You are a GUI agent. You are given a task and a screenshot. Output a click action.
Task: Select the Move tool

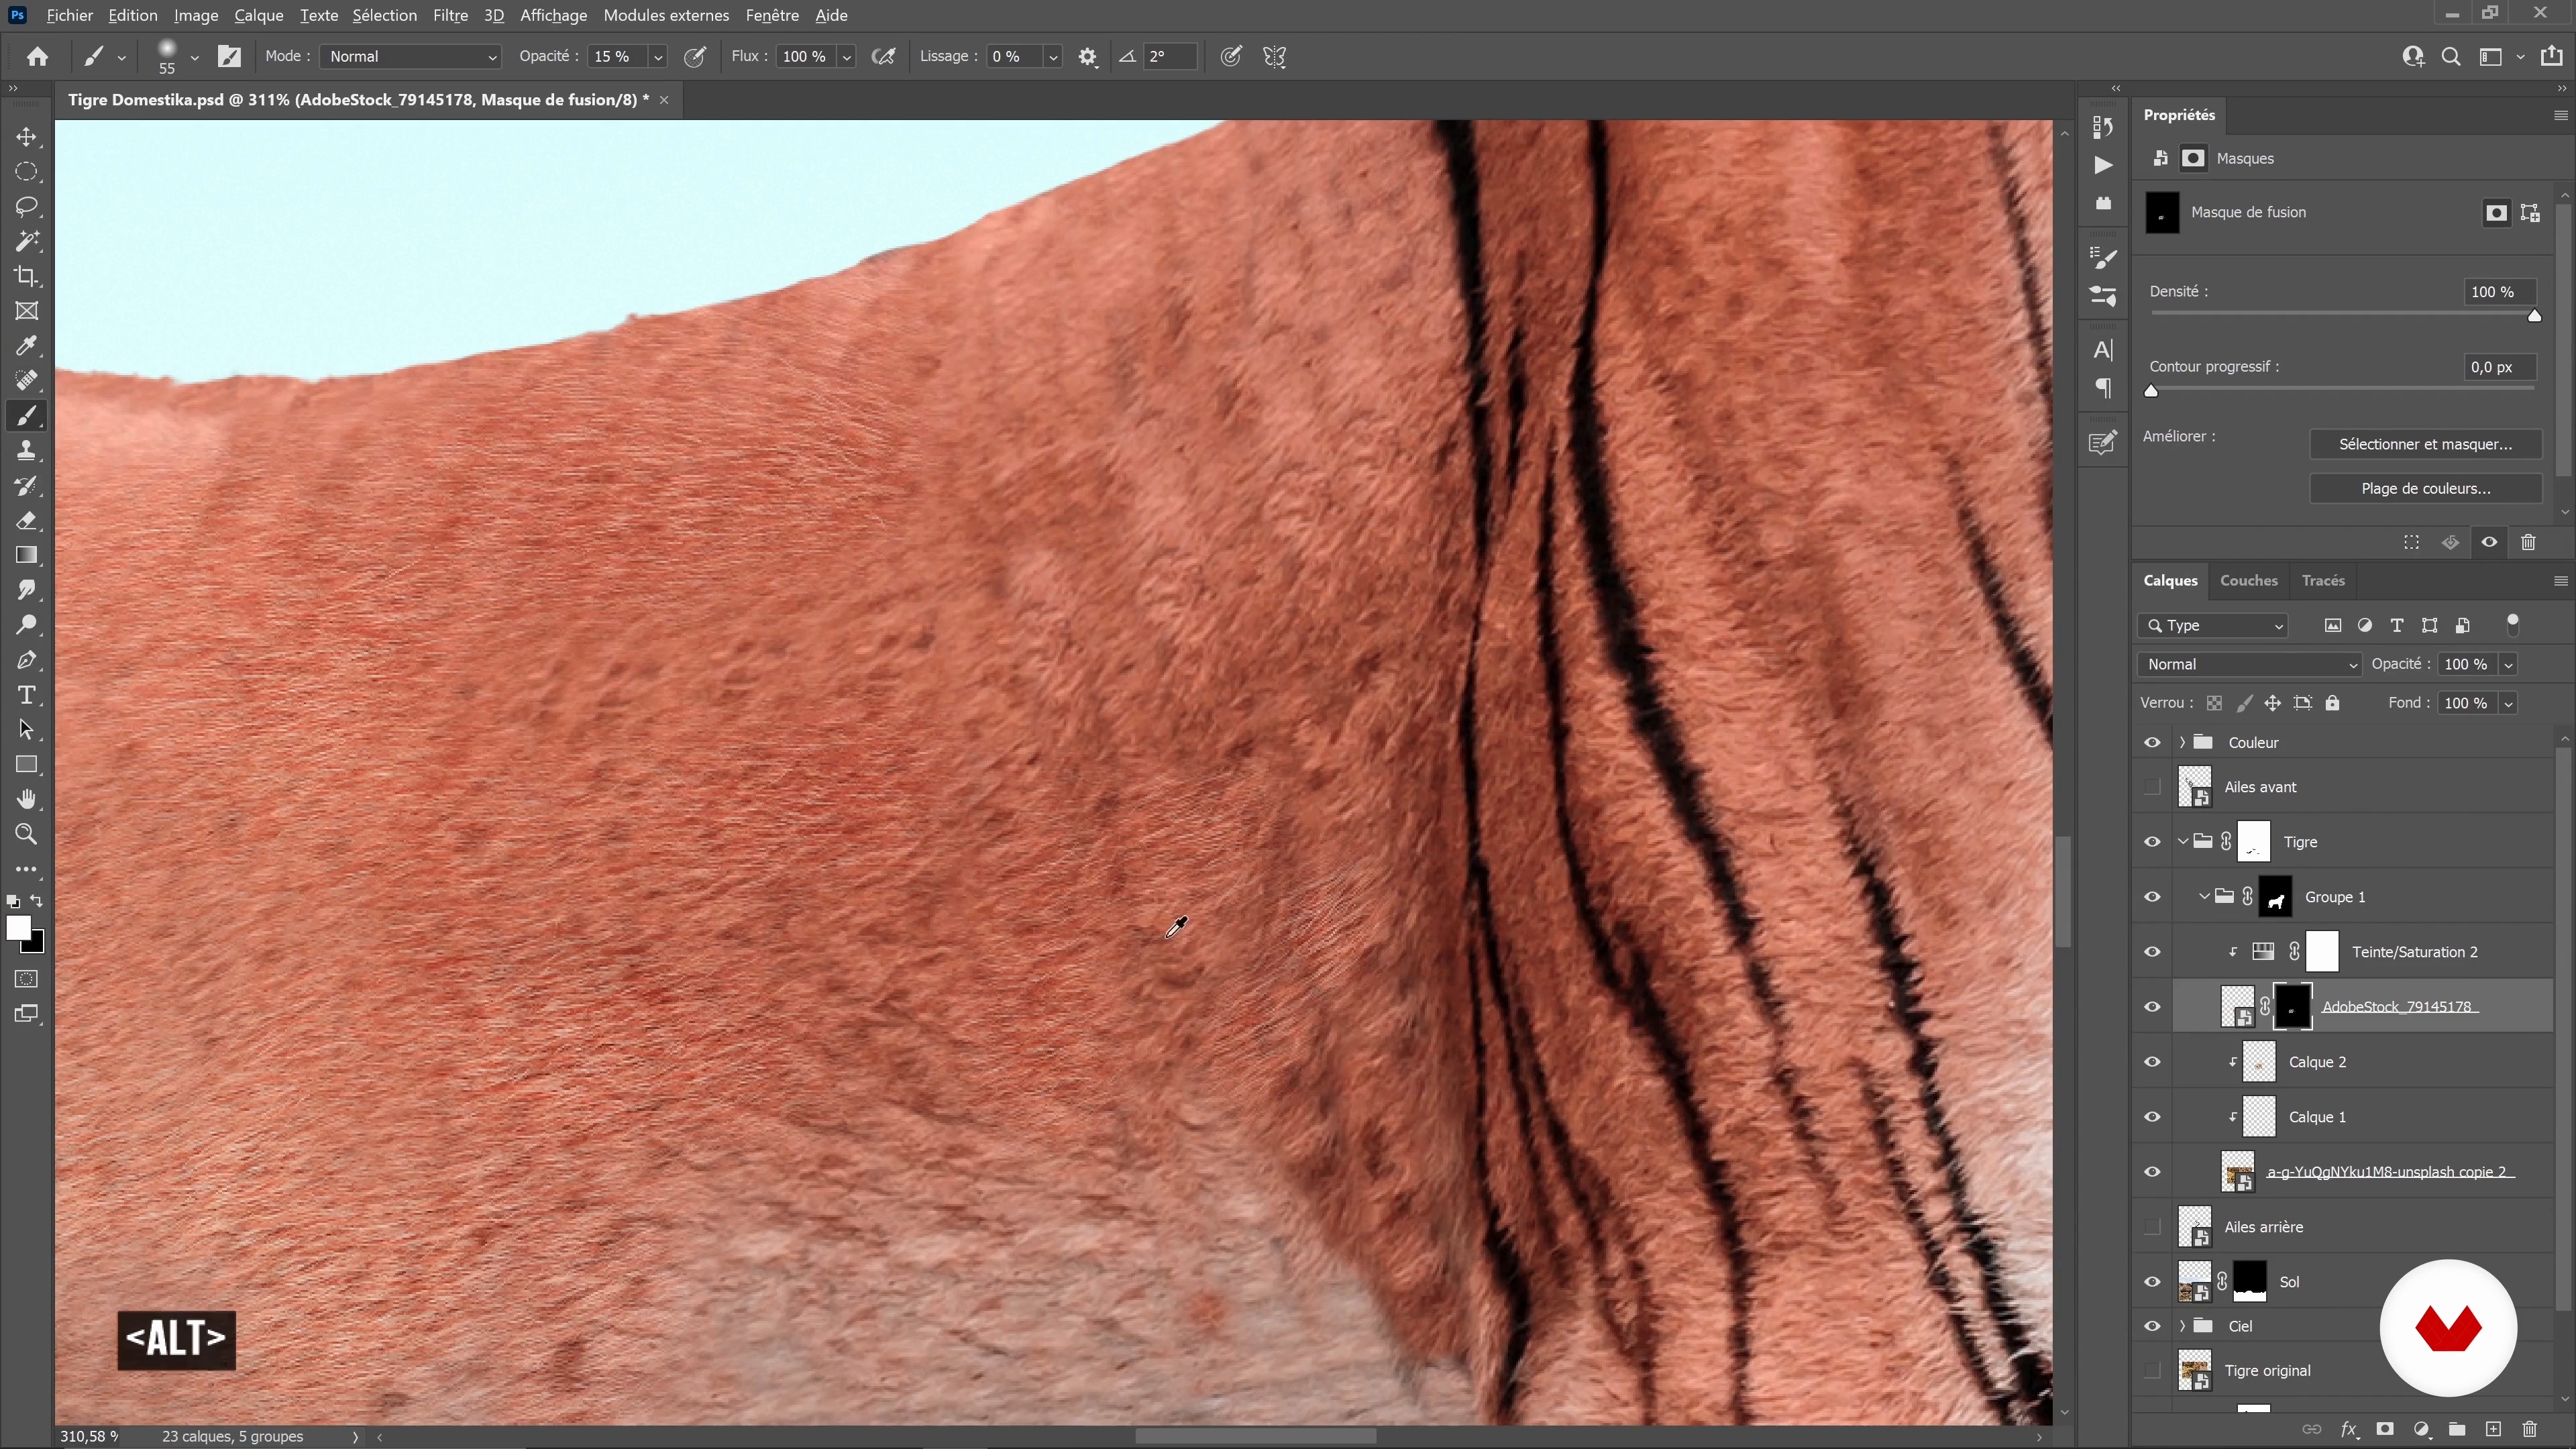tap(27, 137)
